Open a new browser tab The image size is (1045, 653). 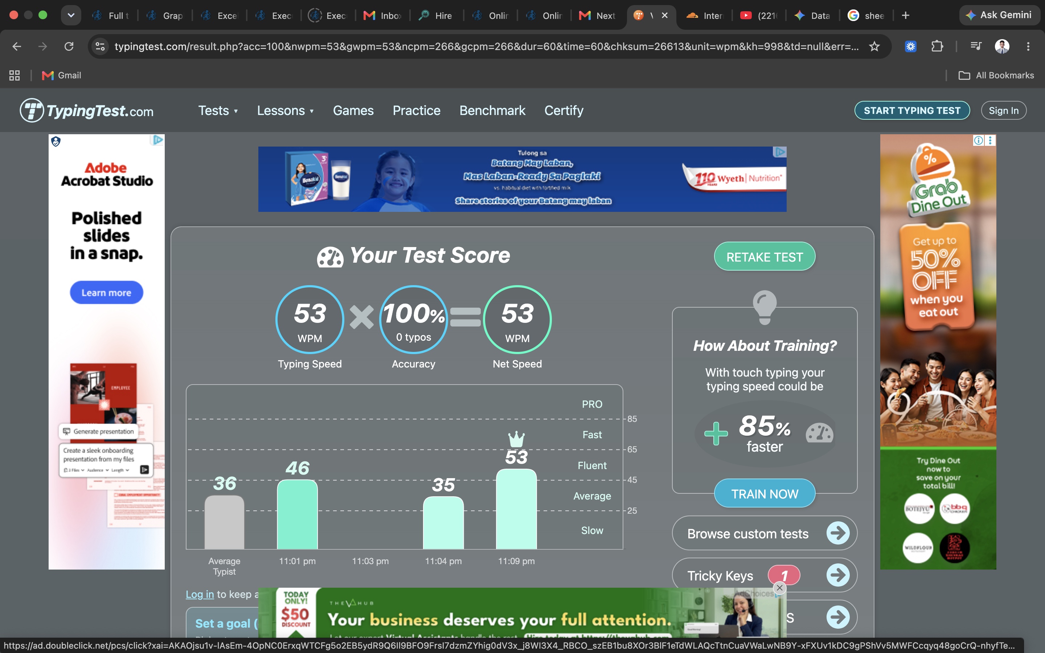coord(906,16)
